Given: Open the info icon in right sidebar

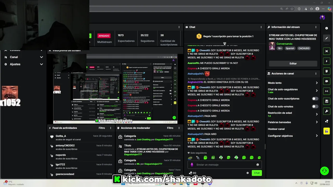Looking at the screenshot, I should coord(327,28).
